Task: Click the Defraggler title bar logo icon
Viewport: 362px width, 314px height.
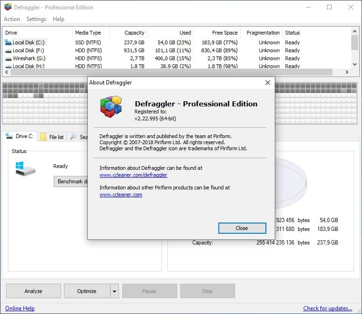Action: click(x=8, y=7)
